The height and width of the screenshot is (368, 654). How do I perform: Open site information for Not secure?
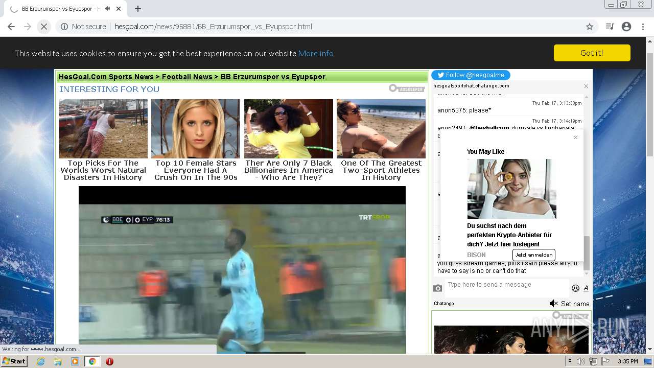point(83,27)
